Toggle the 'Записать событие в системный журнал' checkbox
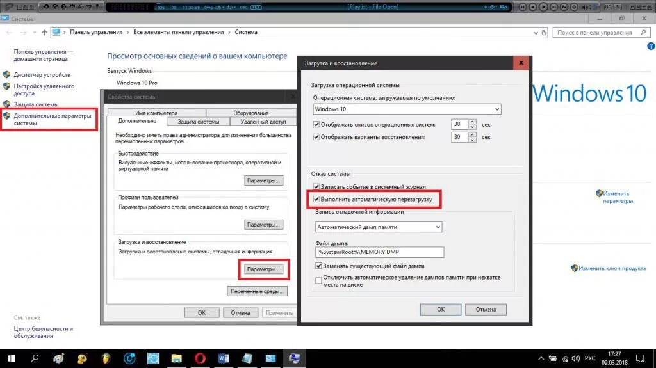Image resolution: width=656 pixels, height=368 pixels. [316, 186]
